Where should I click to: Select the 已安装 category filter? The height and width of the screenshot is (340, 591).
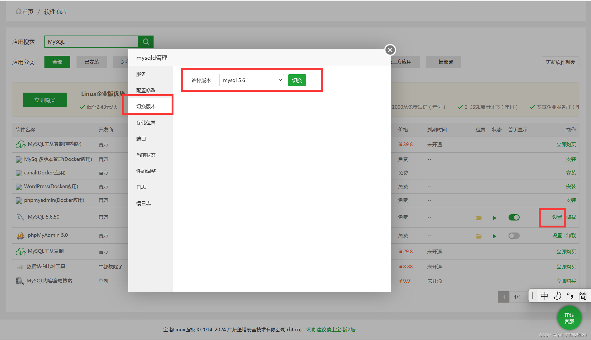(x=92, y=62)
